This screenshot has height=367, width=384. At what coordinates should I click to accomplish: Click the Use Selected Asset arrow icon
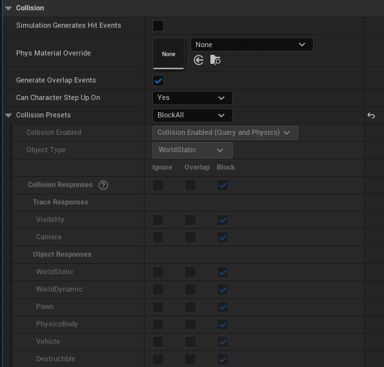[x=198, y=60]
